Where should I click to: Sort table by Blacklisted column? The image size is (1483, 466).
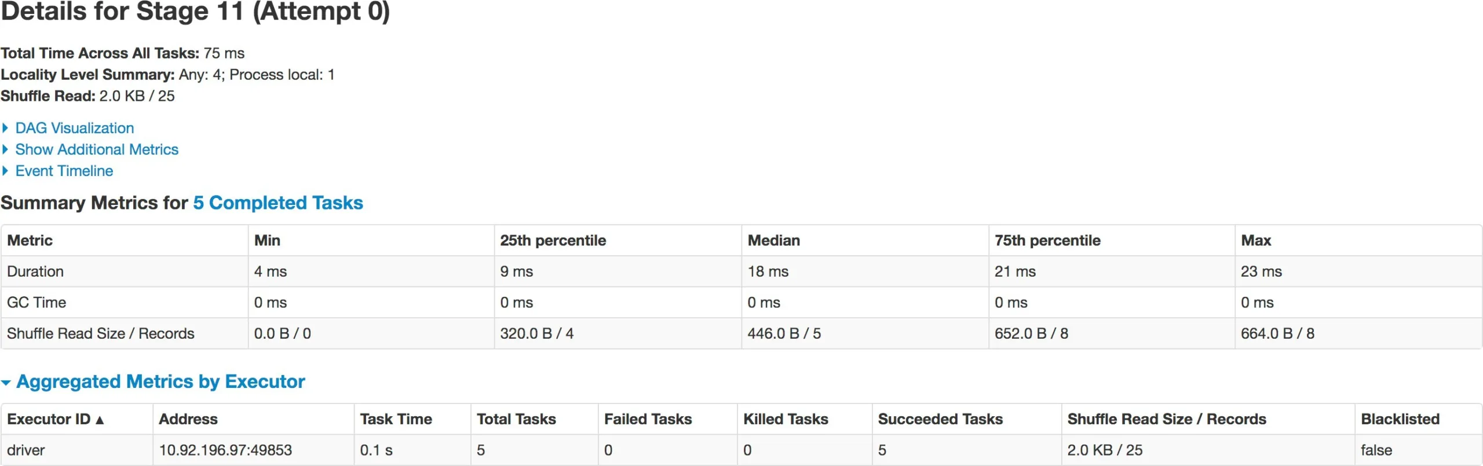click(1400, 419)
